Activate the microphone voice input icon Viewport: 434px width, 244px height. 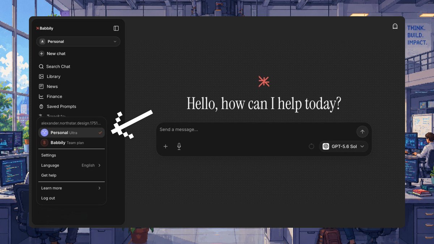pos(179,146)
